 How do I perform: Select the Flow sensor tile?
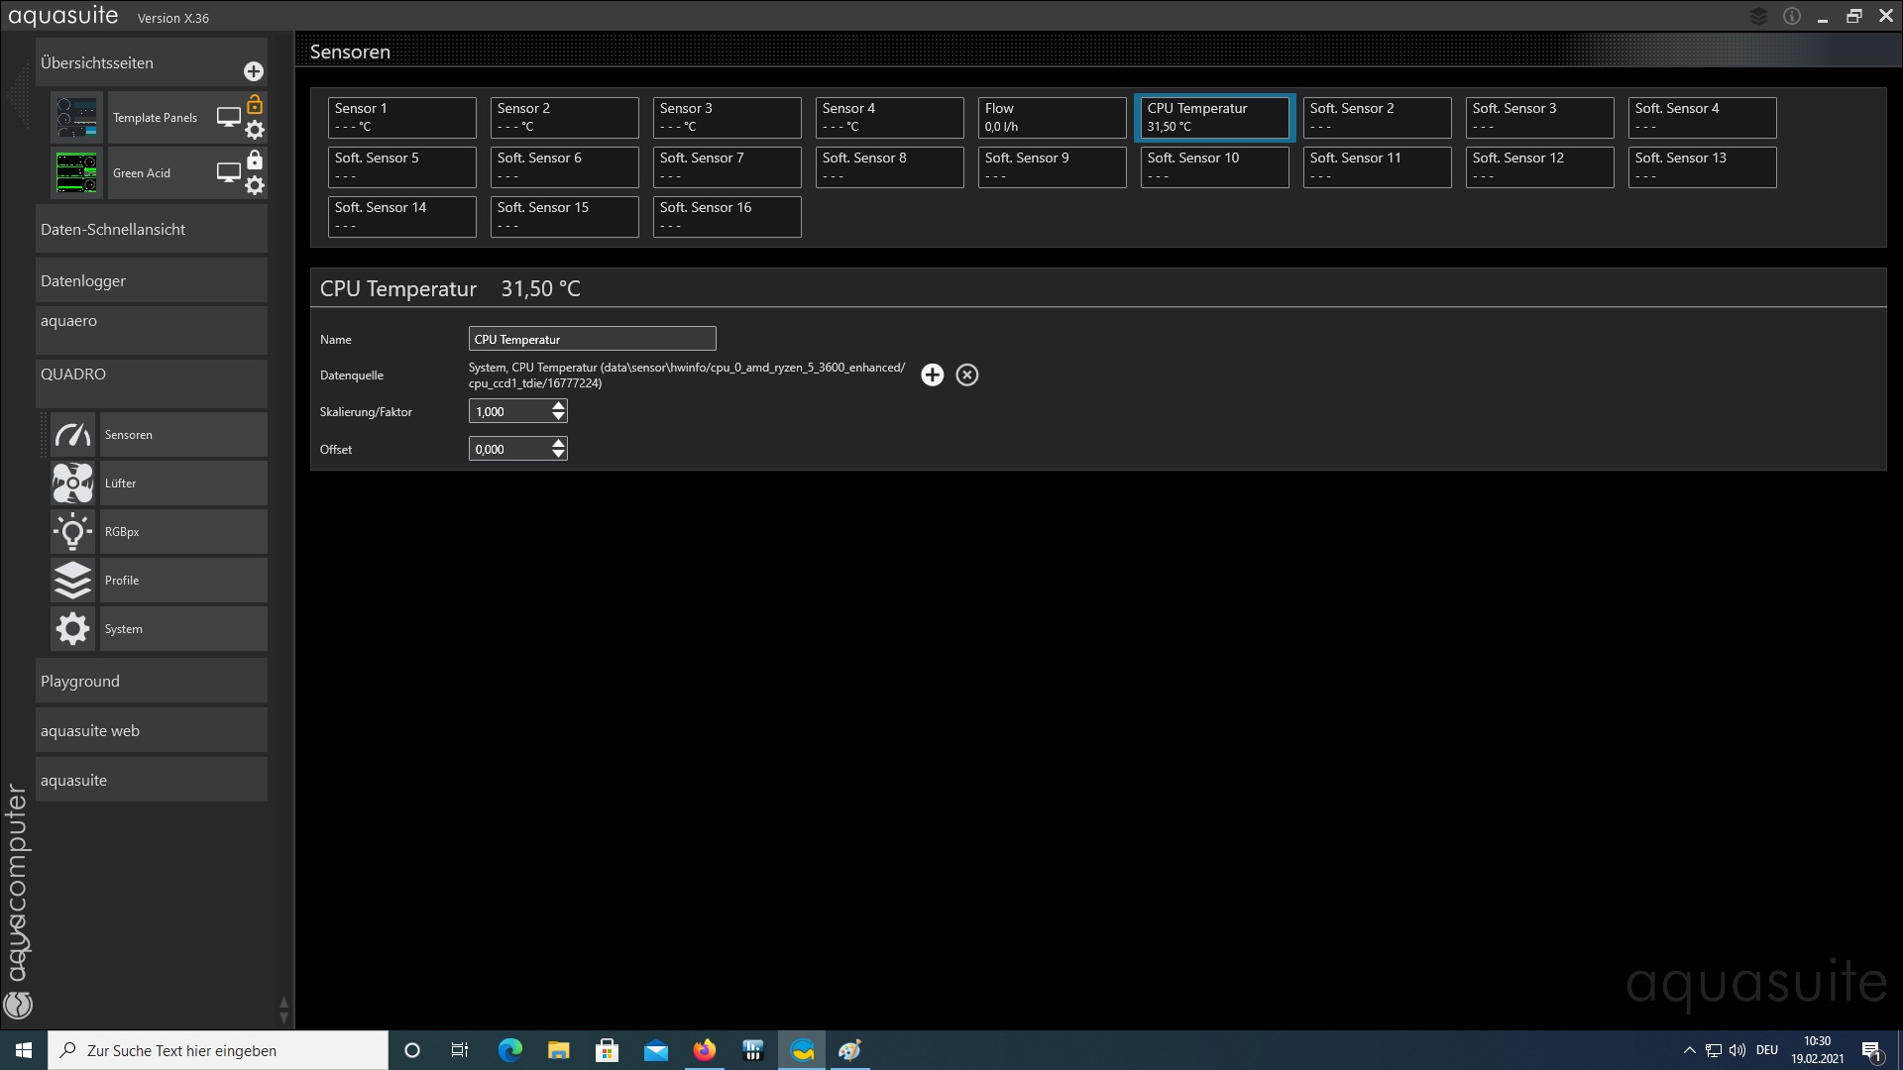point(1052,117)
